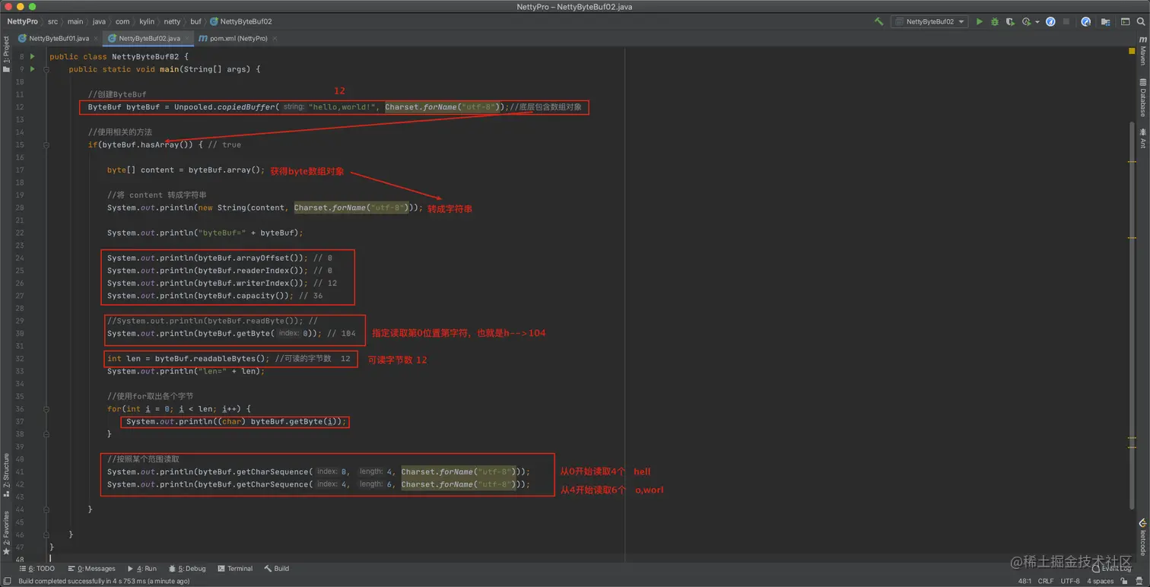The width and height of the screenshot is (1150, 587).
Task: Open the profiler dropdown arrow beside the clock icon
Action: [1037, 22]
